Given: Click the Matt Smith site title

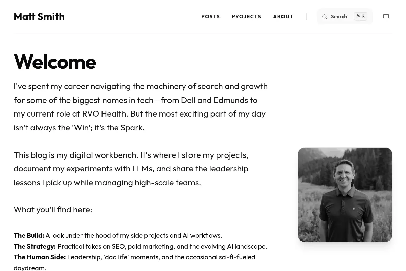Looking at the screenshot, I should point(39,17).
